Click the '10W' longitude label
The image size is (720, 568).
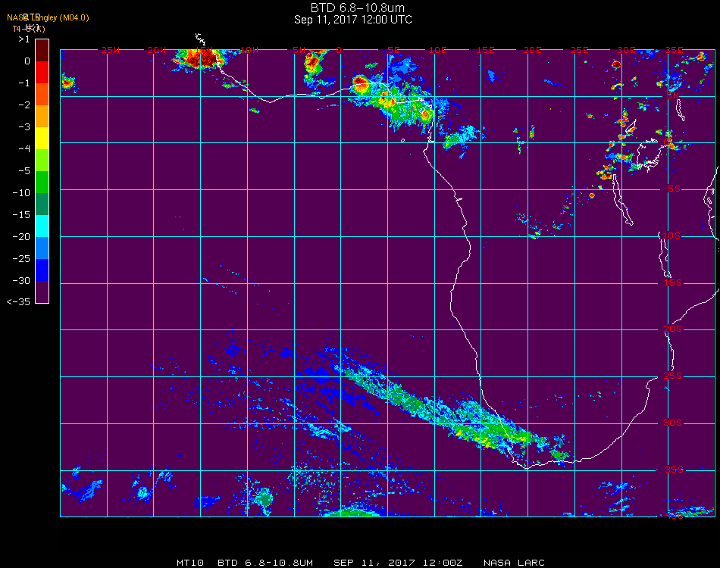pyautogui.click(x=250, y=50)
